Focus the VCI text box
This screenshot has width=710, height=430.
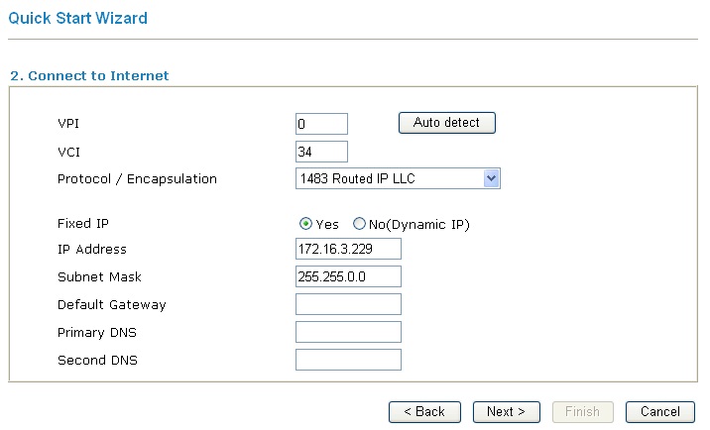[321, 152]
